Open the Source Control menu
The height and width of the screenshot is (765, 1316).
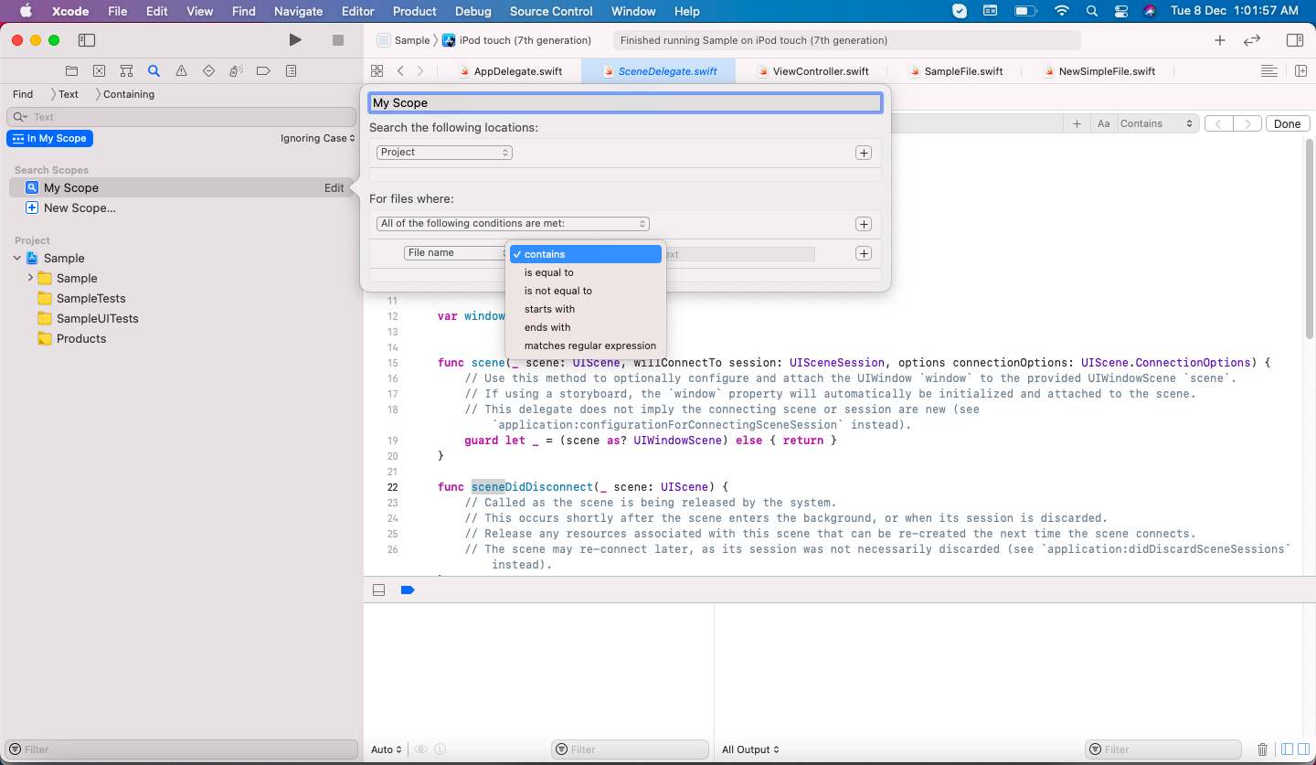coord(550,11)
